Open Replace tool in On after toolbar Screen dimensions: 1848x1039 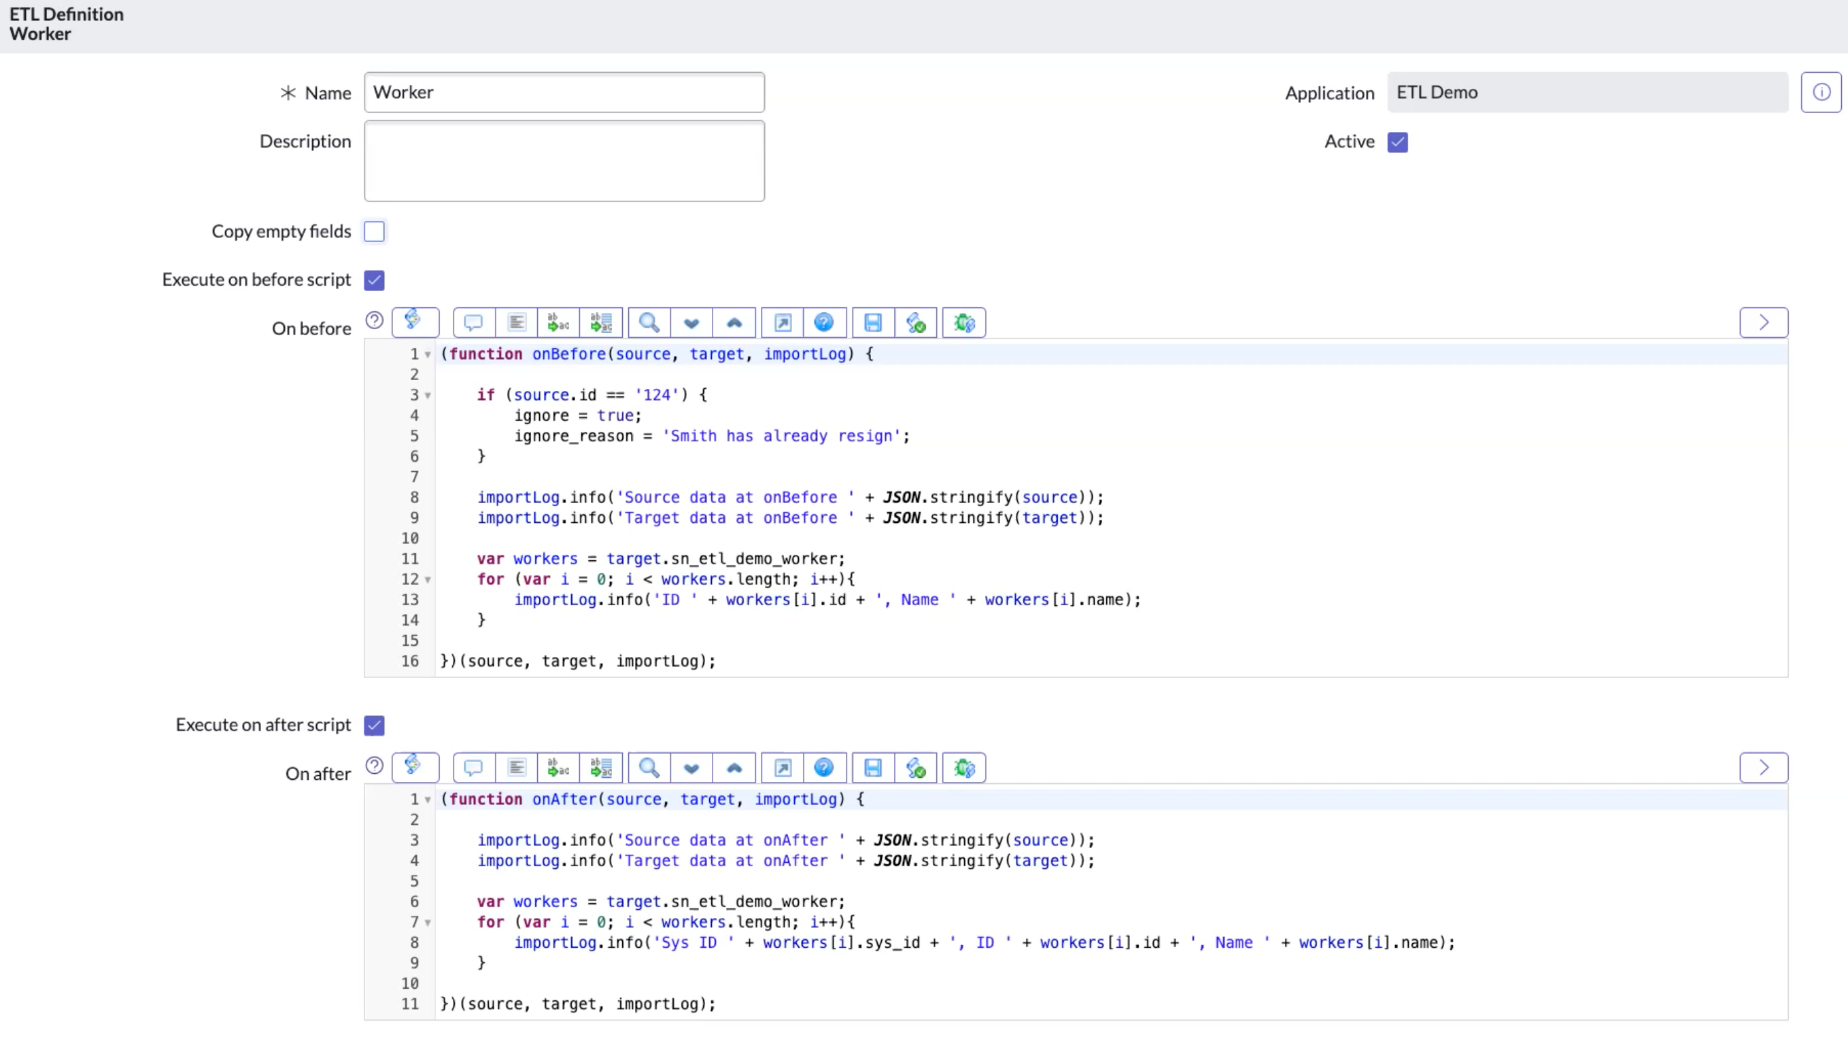pos(558,768)
